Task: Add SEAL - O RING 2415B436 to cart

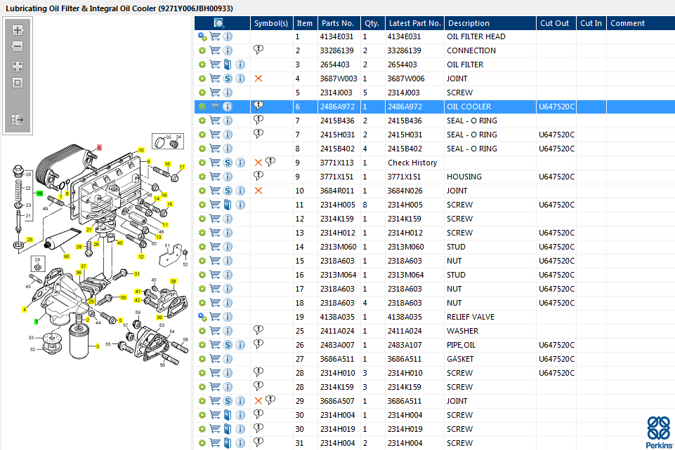Action: [x=215, y=121]
